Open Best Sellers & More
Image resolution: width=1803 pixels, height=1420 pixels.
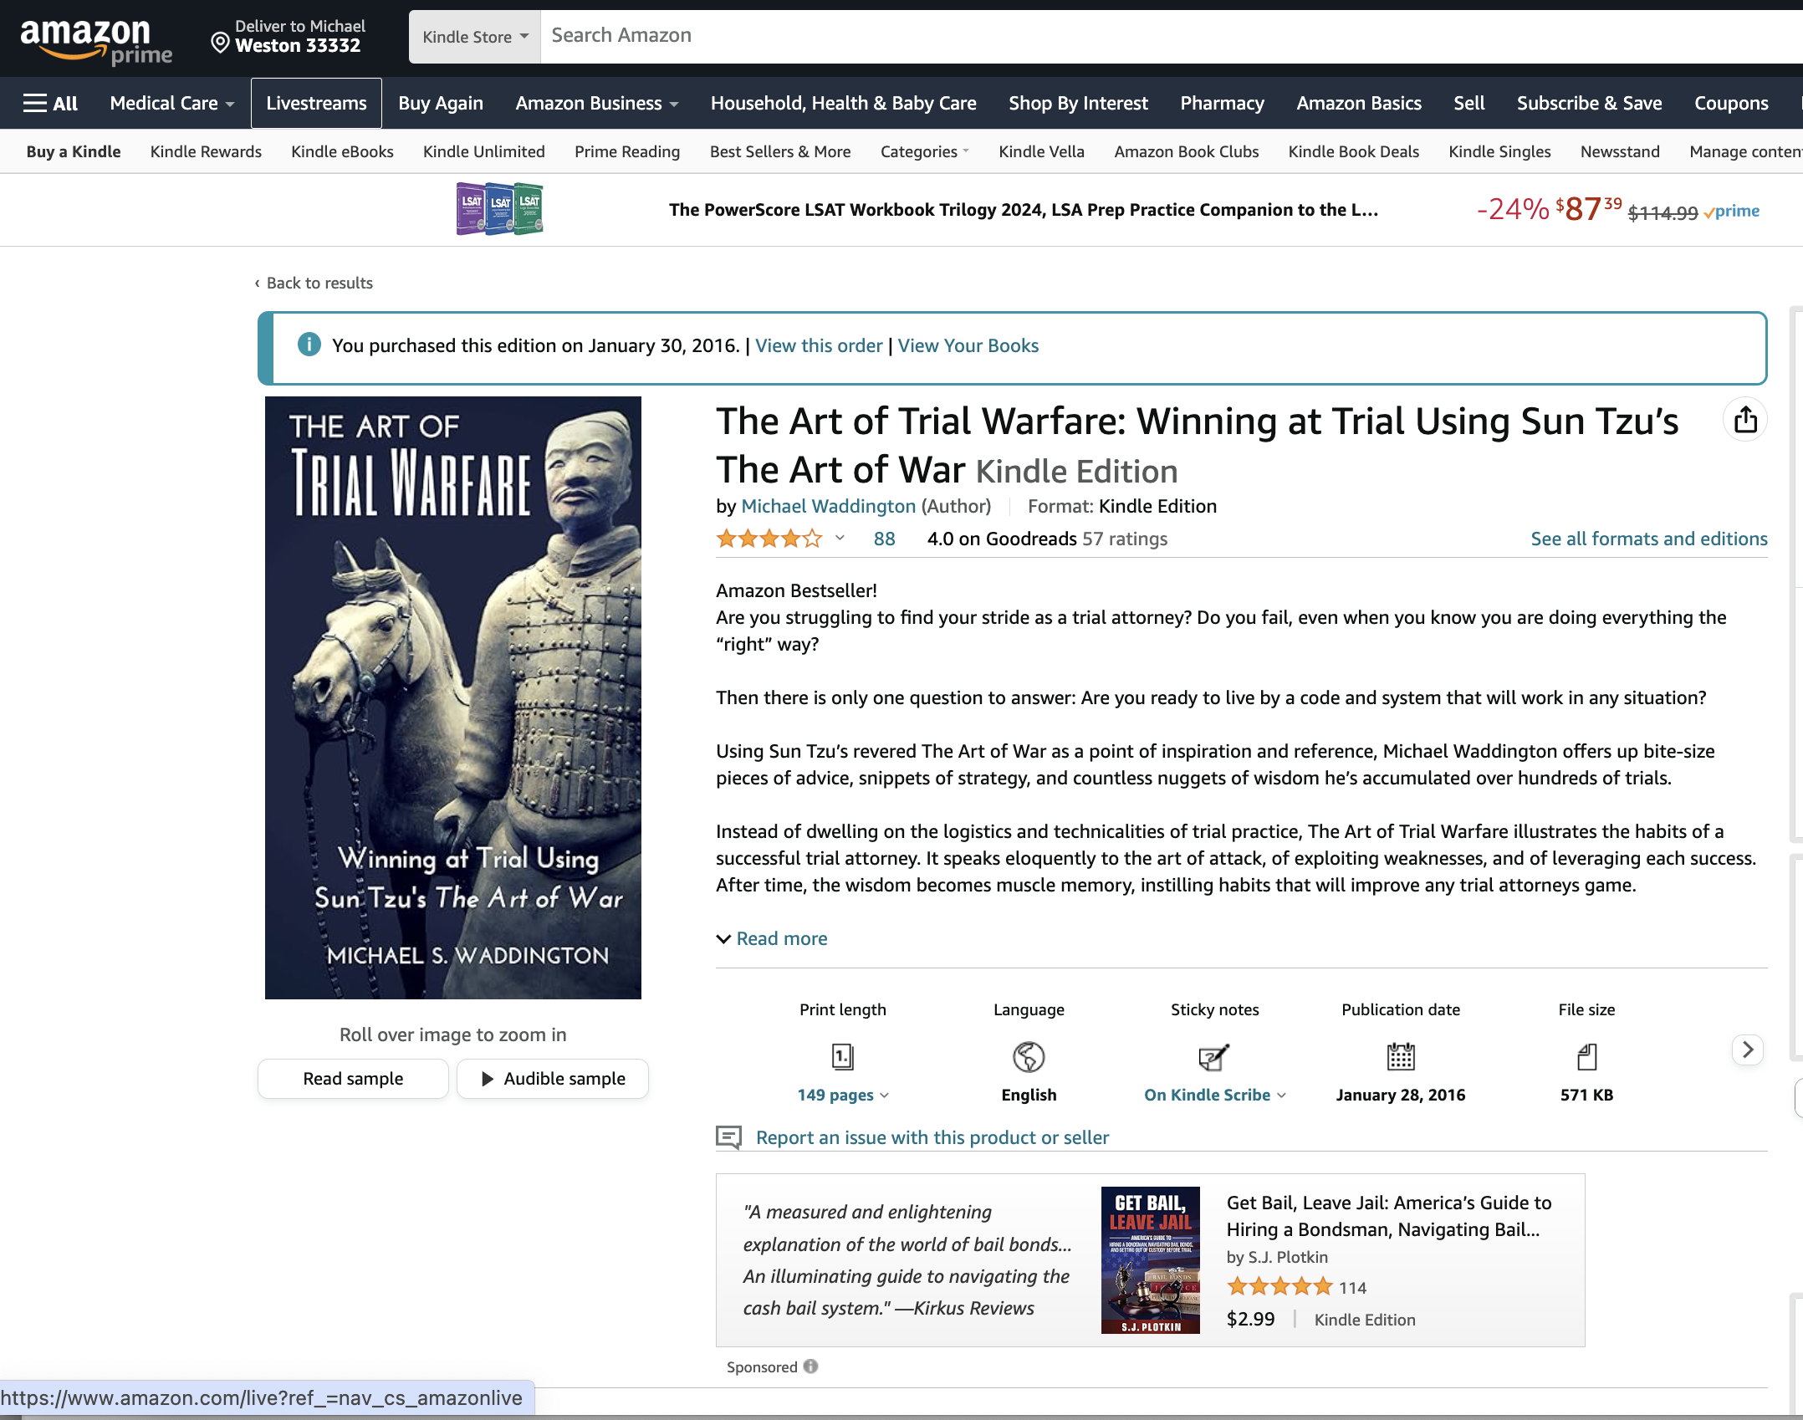780,151
